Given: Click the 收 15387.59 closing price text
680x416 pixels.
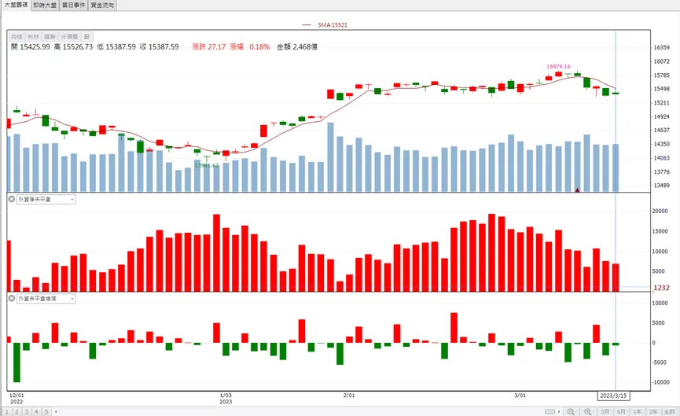Looking at the screenshot, I should (x=159, y=47).
